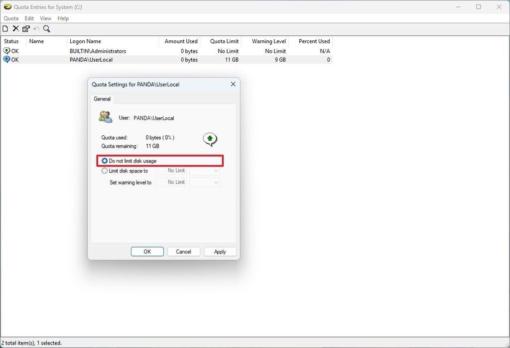Select the Percent Used column header
Screen dimensions: 510x348
pos(312,41)
